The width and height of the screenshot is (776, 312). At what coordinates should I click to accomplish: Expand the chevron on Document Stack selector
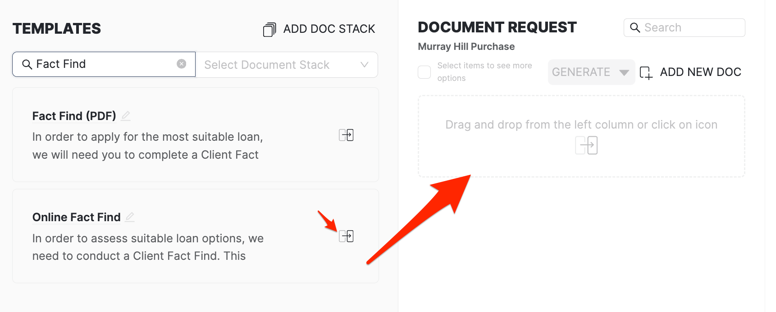pyautogui.click(x=365, y=65)
